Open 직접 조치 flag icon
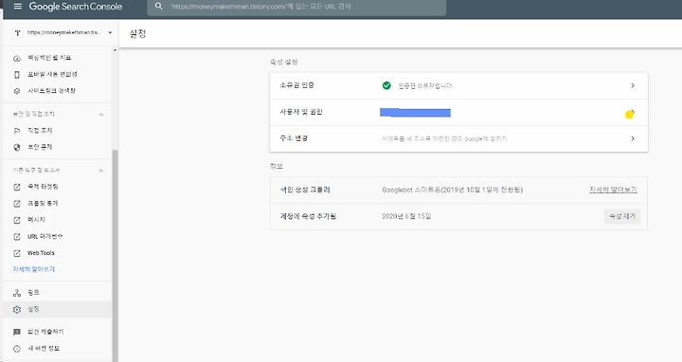This screenshot has width=682, height=362. [x=17, y=131]
